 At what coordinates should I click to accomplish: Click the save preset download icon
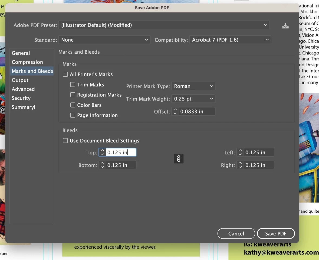click(x=285, y=26)
